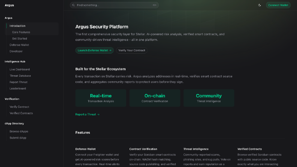This screenshot has width=297, height=167.
Task: Open Submit dApp page
Action: 18,138
